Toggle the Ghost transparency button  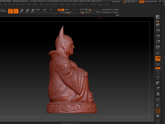point(158,111)
